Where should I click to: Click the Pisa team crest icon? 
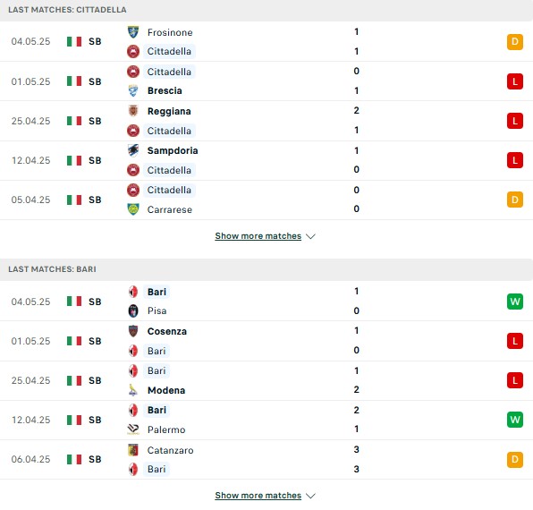coord(133,310)
